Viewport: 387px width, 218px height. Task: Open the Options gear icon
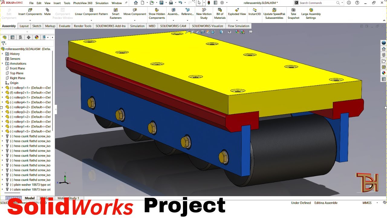coord(222,3)
